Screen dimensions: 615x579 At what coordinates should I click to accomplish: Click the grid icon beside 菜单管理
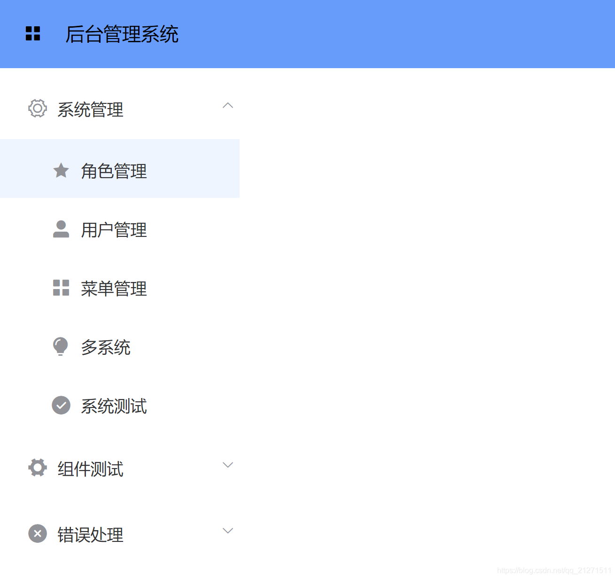pyautogui.click(x=61, y=288)
